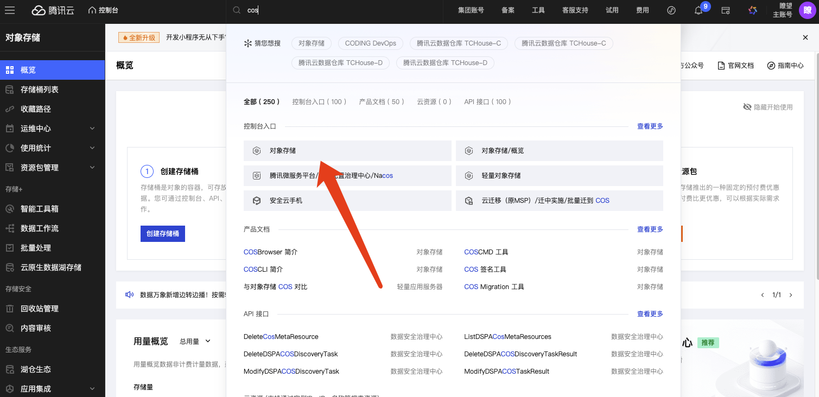Open the COSBrowser introduction document link
Image resolution: width=819 pixels, height=397 pixels.
coord(270,252)
